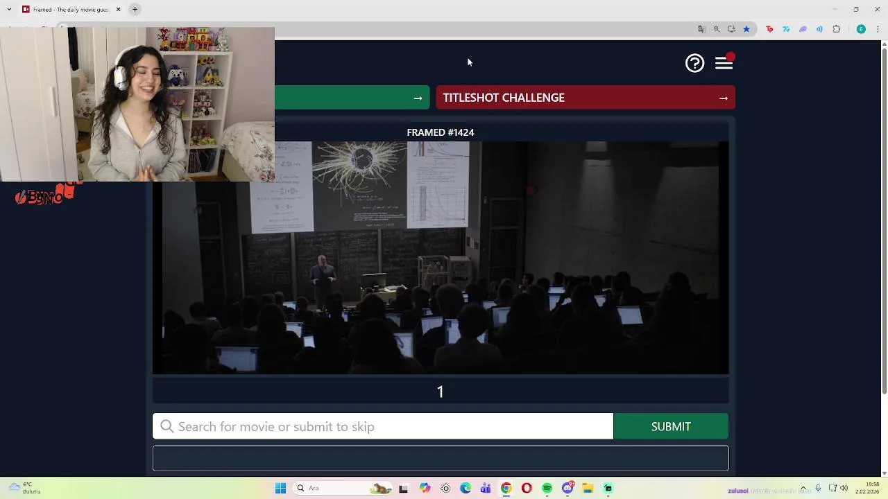Switch to Chrome on the taskbar
Screen dimensions: 888x499
pyautogui.click(x=506, y=489)
